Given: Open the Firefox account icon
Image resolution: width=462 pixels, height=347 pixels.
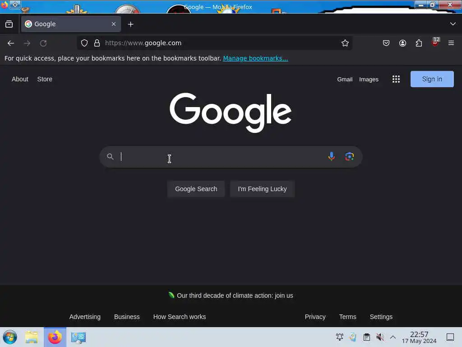Looking at the screenshot, I should pyautogui.click(x=402, y=43).
